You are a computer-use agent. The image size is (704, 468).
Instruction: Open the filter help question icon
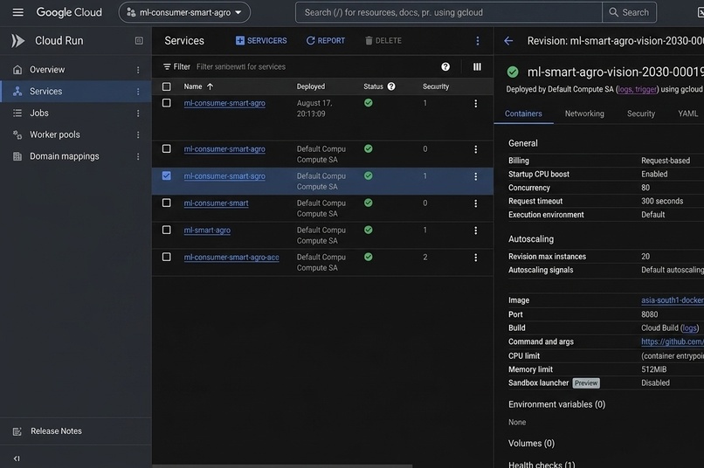click(445, 67)
